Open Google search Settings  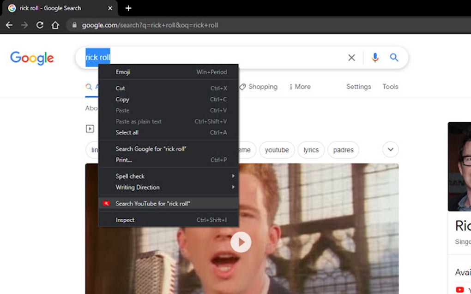click(358, 87)
